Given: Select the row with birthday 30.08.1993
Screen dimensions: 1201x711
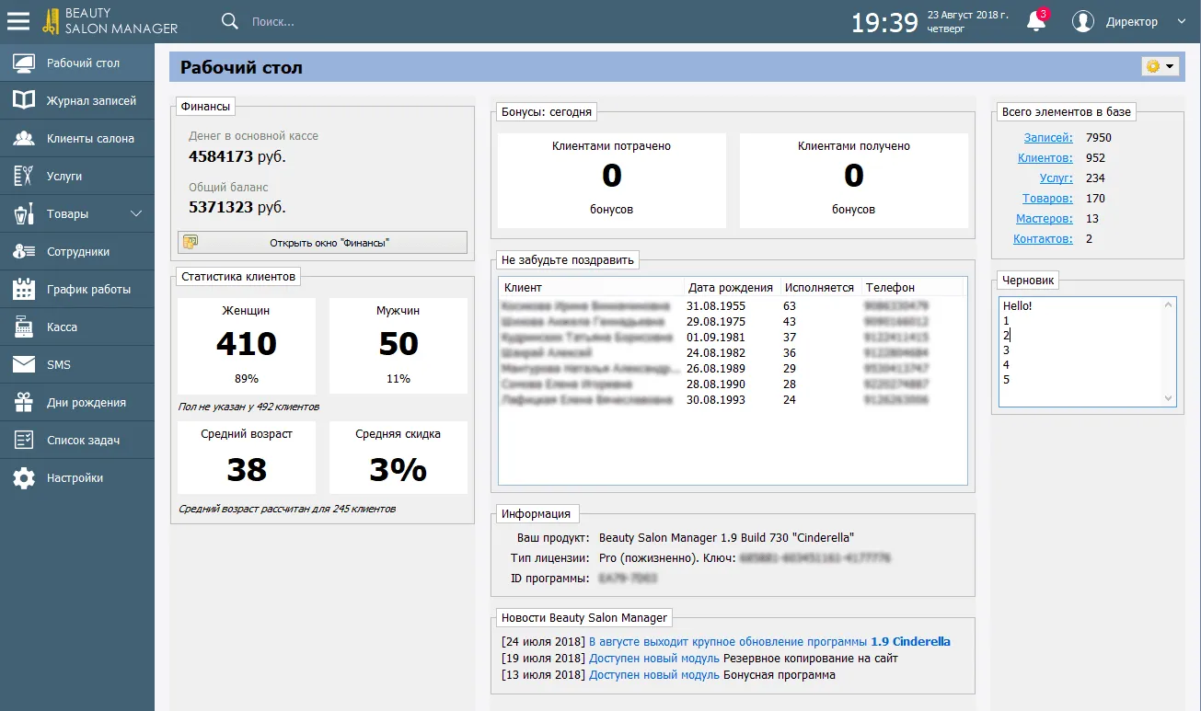Looking at the screenshot, I should 732,400.
